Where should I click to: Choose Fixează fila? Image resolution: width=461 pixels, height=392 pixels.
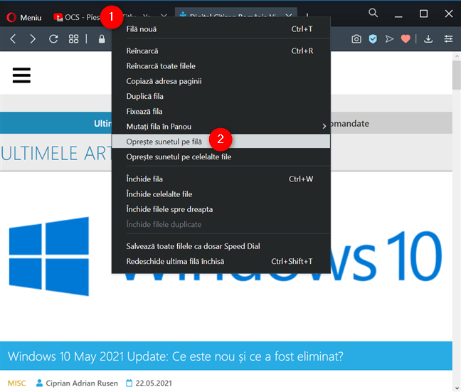click(x=221, y=112)
